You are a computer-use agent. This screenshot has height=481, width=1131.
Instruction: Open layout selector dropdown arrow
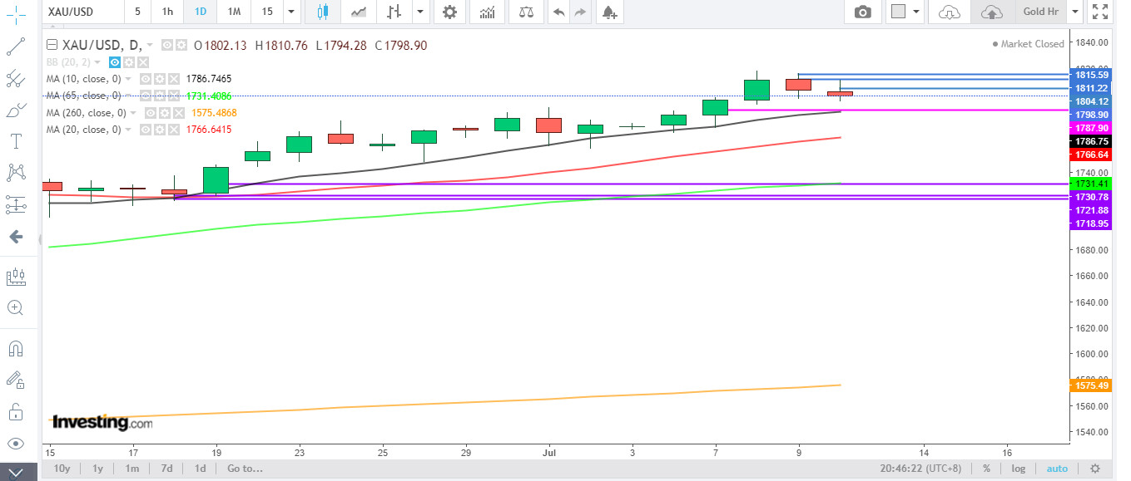[917, 12]
